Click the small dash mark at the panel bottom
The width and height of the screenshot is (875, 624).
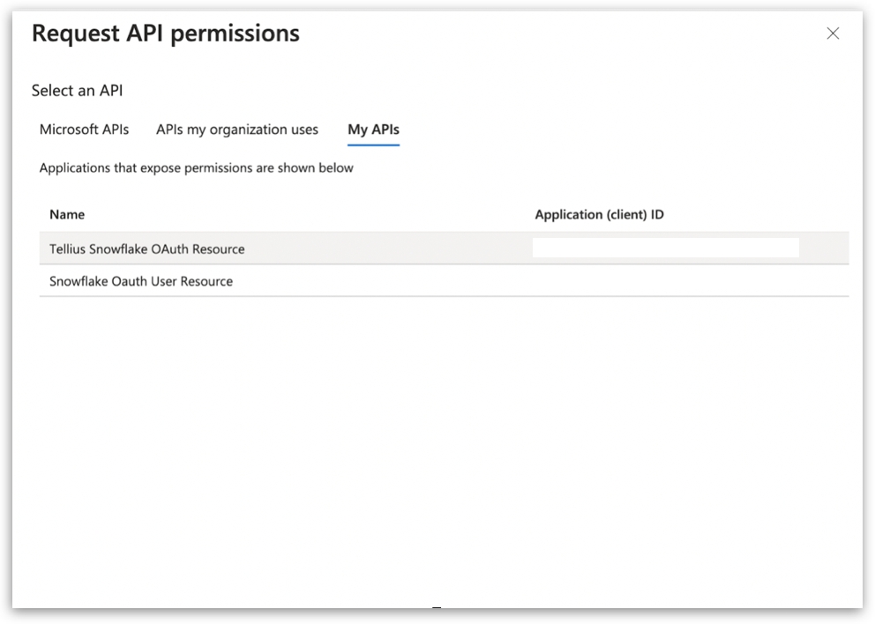[436, 608]
